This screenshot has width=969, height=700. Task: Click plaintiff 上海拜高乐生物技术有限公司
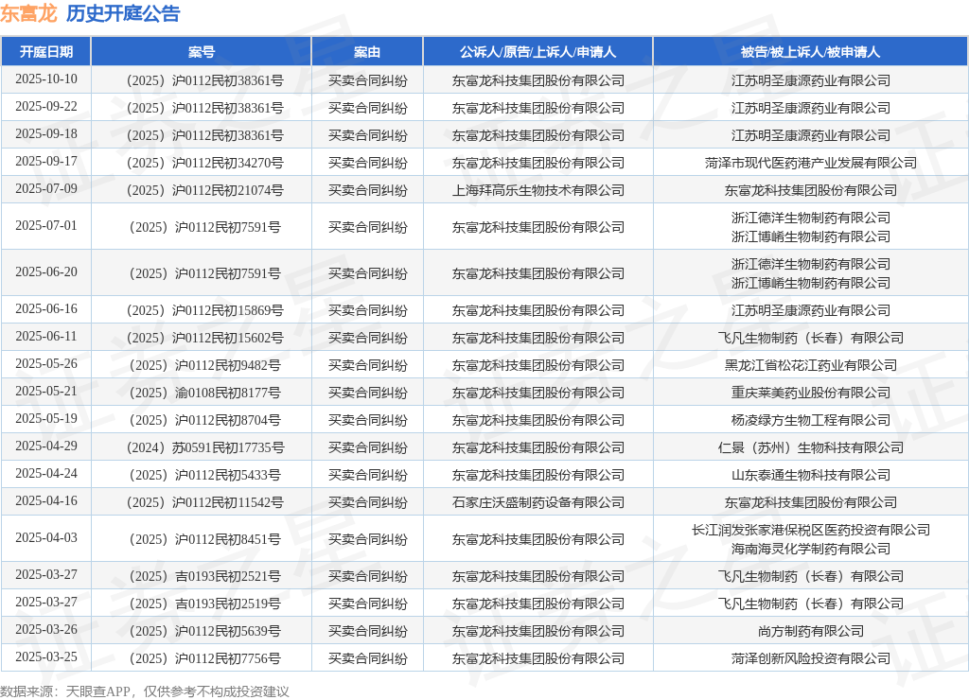(537, 190)
